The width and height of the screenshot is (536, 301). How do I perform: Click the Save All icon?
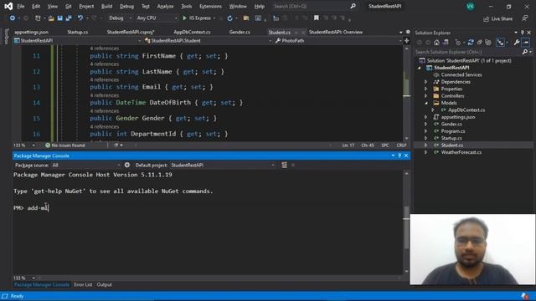click(69, 18)
